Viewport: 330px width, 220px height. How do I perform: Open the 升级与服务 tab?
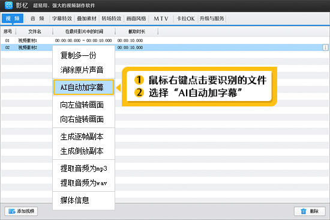coord(212,19)
